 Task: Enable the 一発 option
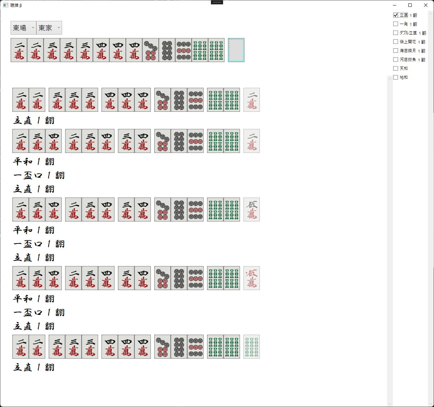point(396,24)
